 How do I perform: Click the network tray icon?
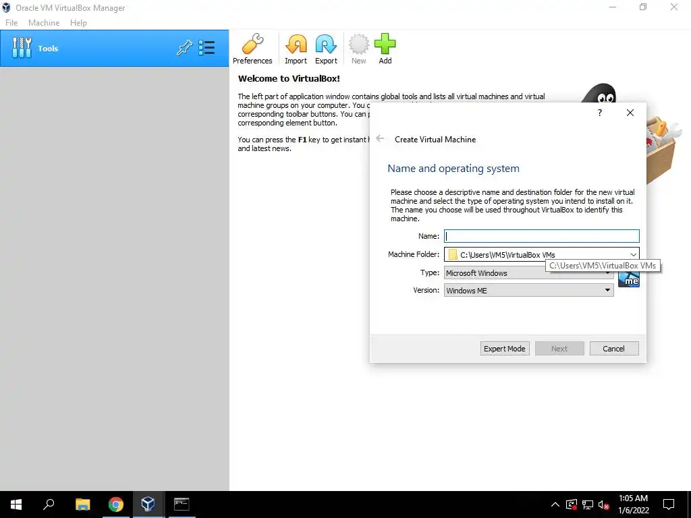pyautogui.click(x=588, y=505)
